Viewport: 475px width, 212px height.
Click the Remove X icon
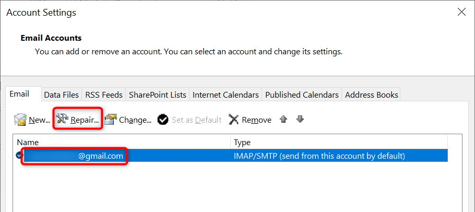(234, 120)
